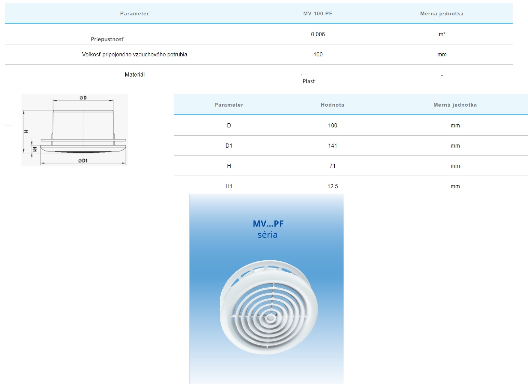Select the m² unit cell
The width and height of the screenshot is (528, 384).
(x=442, y=34)
